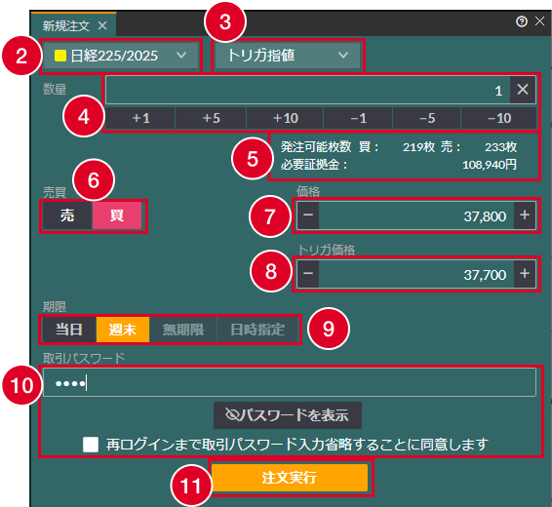This screenshot has width=552, height=507.
Task: Focus the 取引パスワード input field
Action: point(290,382)
